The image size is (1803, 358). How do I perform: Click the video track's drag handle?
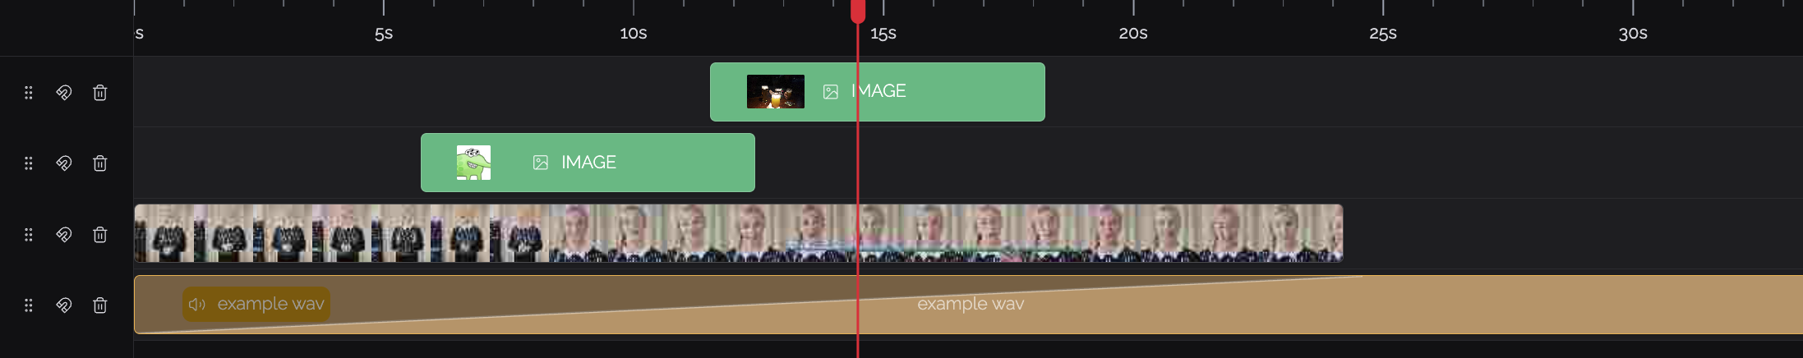tap(29, 235)
